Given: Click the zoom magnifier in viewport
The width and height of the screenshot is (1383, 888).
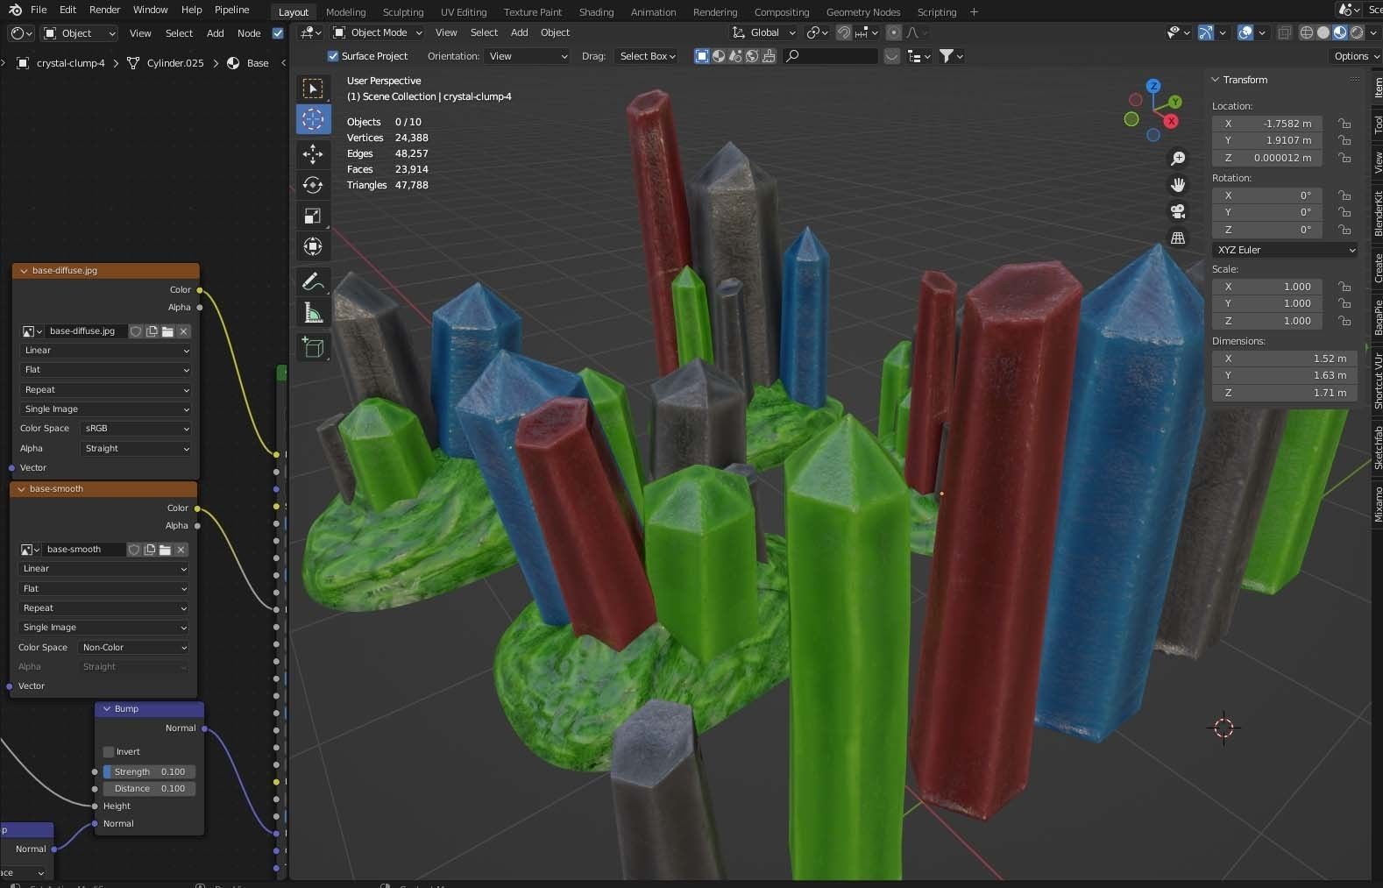Looking at the screenshot, I should pos(1178,159).
